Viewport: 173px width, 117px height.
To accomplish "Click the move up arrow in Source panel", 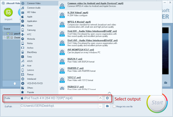I will [15, 83].
